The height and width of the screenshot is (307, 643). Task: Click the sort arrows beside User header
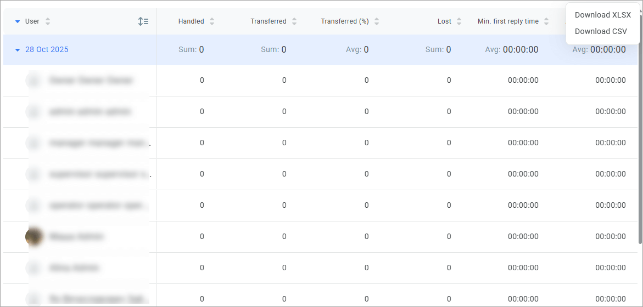click(48, 21)
